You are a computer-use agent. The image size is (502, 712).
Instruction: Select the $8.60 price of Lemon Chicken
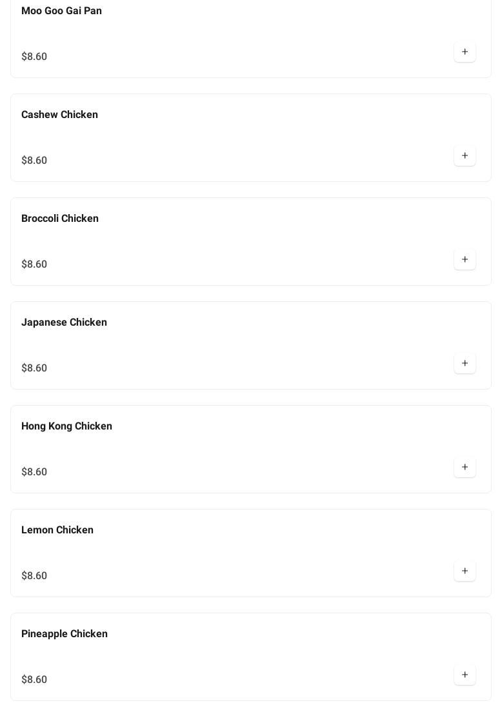click(x=34, y=576)
